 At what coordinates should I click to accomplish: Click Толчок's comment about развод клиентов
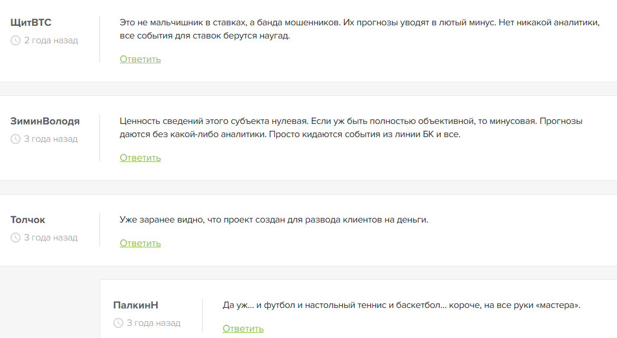(274, 219)
